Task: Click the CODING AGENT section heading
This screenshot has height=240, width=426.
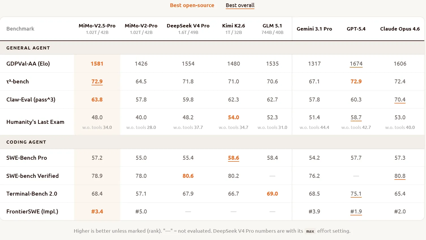Action: click(x=26, y=142)
